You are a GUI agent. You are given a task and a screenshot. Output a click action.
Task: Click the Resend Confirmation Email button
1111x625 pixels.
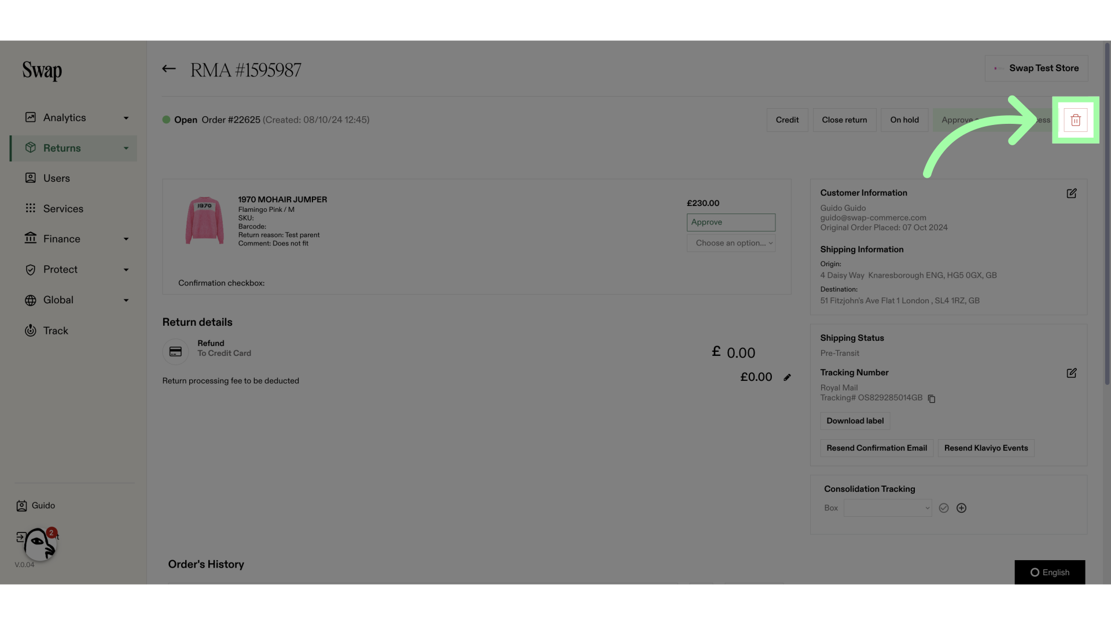point(877,448)
